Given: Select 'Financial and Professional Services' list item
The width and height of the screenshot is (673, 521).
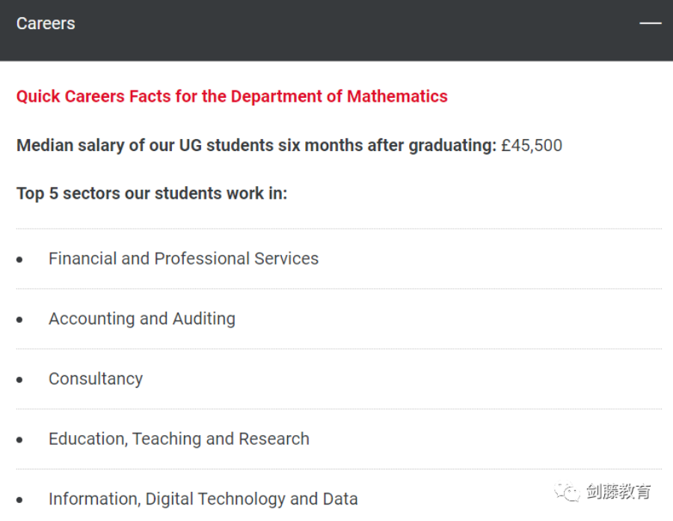Looking at the screenshot, I should [x=183, y=259].
